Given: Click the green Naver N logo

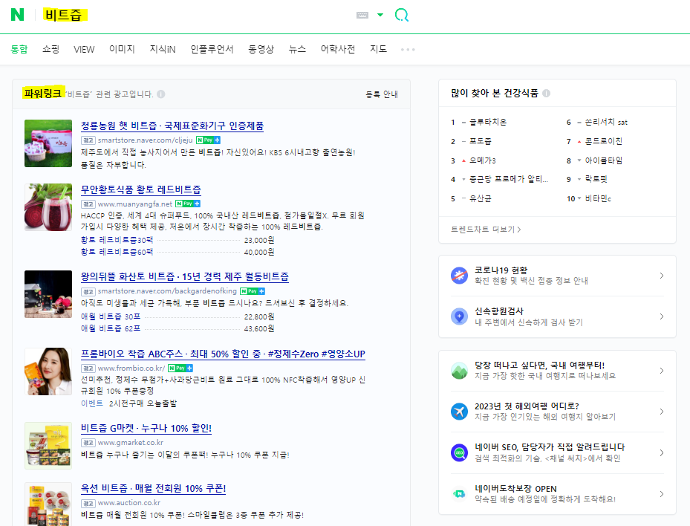Looking at the screenshot, I should click(x=18, y=15).
